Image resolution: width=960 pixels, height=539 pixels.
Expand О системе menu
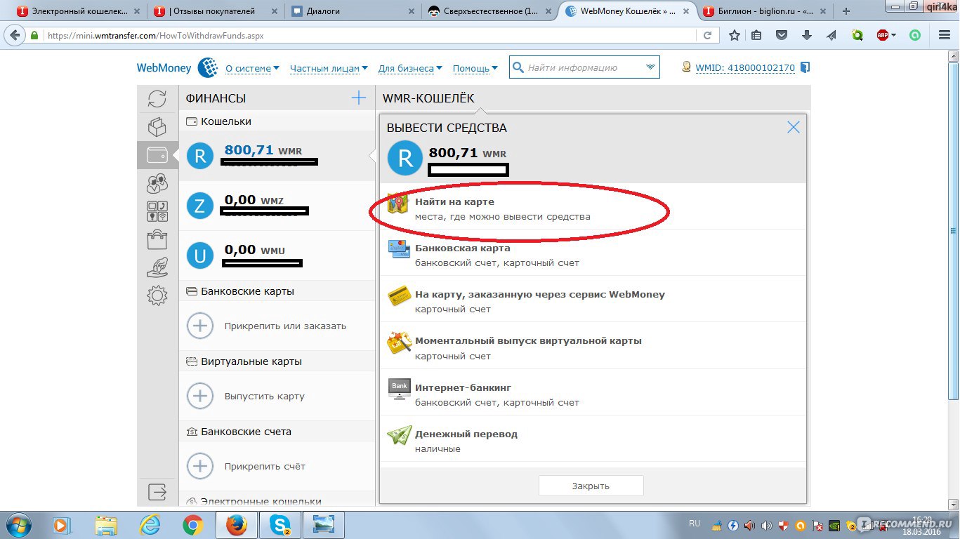click(x=252, y=68)
